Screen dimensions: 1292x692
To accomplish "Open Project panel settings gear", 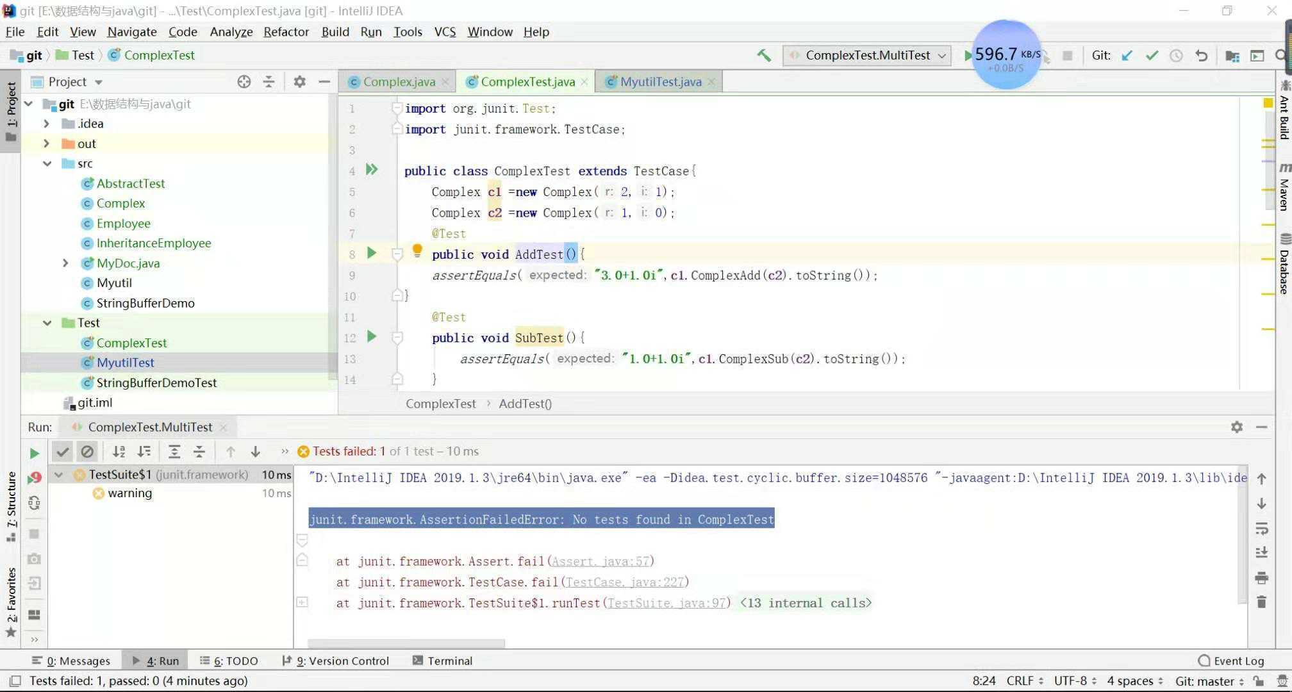I will click(299, 81).
